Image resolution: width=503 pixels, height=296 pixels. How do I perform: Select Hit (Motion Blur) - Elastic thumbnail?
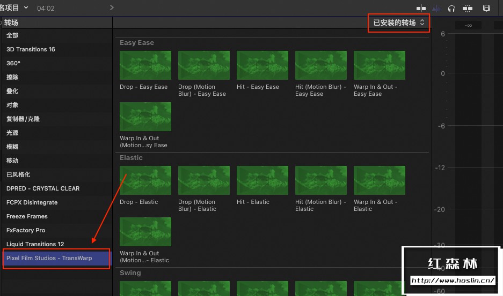[321, 180]
